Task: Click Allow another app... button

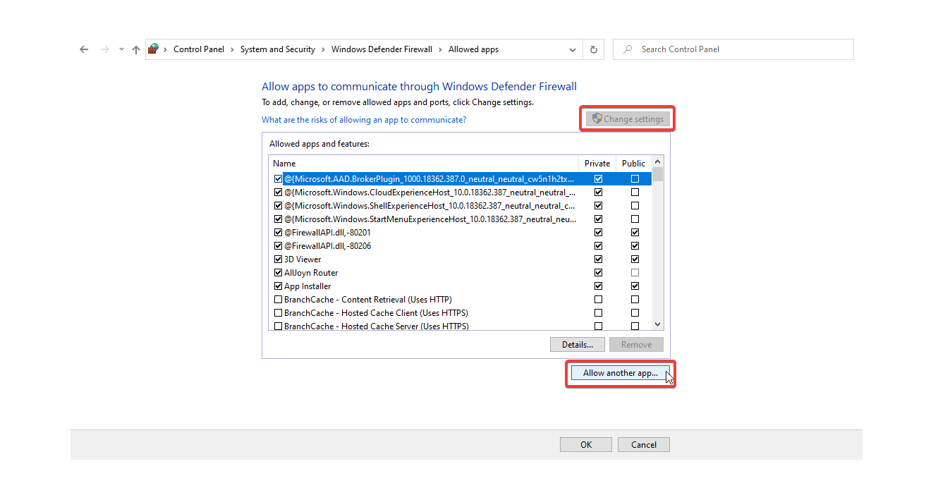Action: (x=620, y=373)
